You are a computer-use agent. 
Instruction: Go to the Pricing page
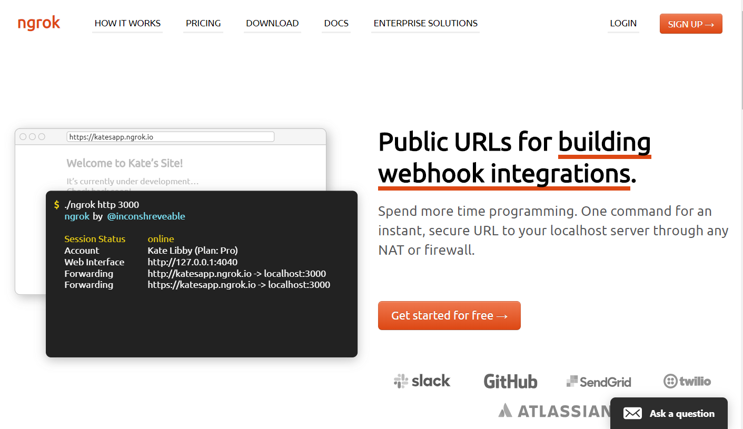pos(203,23)
